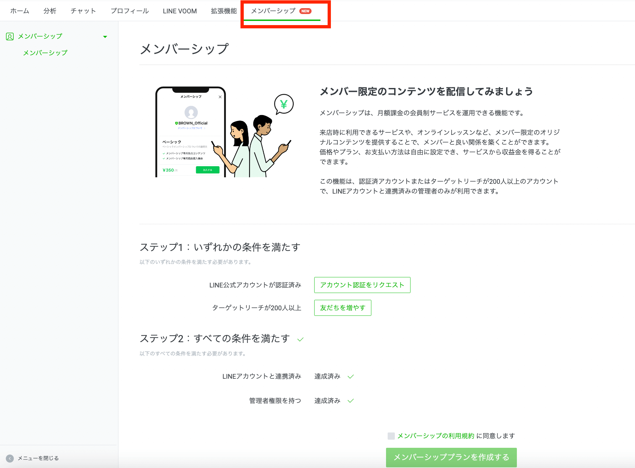Open the 分析 tab
Image resolution: width=635 pixels, height=468 pixels.
(x=50, y=11)
